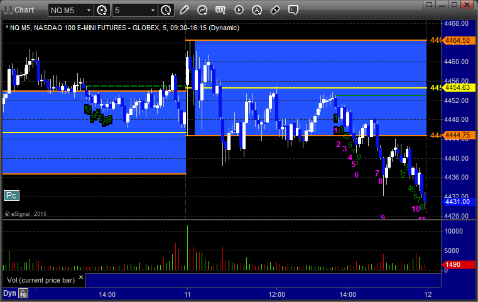Close the Vol current price bar tab
Image resolution: width=478 pixels, height=302 pixels.
pyautogui.click(x=81, y=278)
